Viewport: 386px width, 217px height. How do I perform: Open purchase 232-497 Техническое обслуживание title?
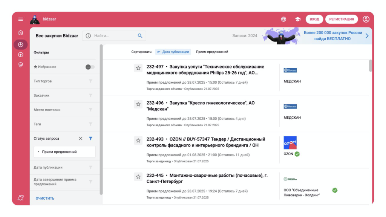[x=205, y=70]
